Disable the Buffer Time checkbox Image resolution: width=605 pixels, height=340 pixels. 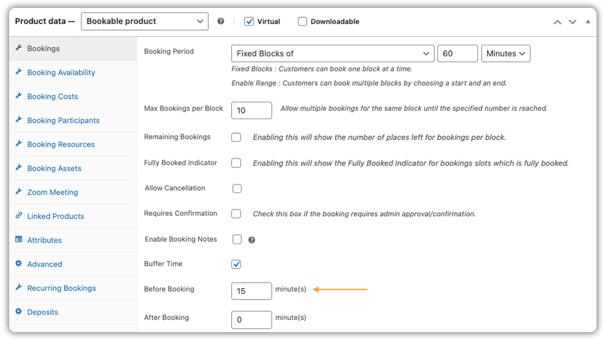[x=237, y=264]
